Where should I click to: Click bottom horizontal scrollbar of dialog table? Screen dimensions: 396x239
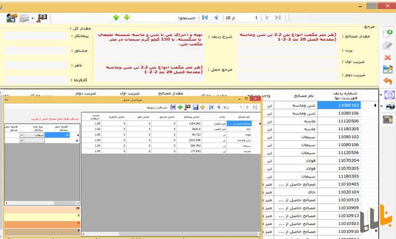tap(171, 234)
